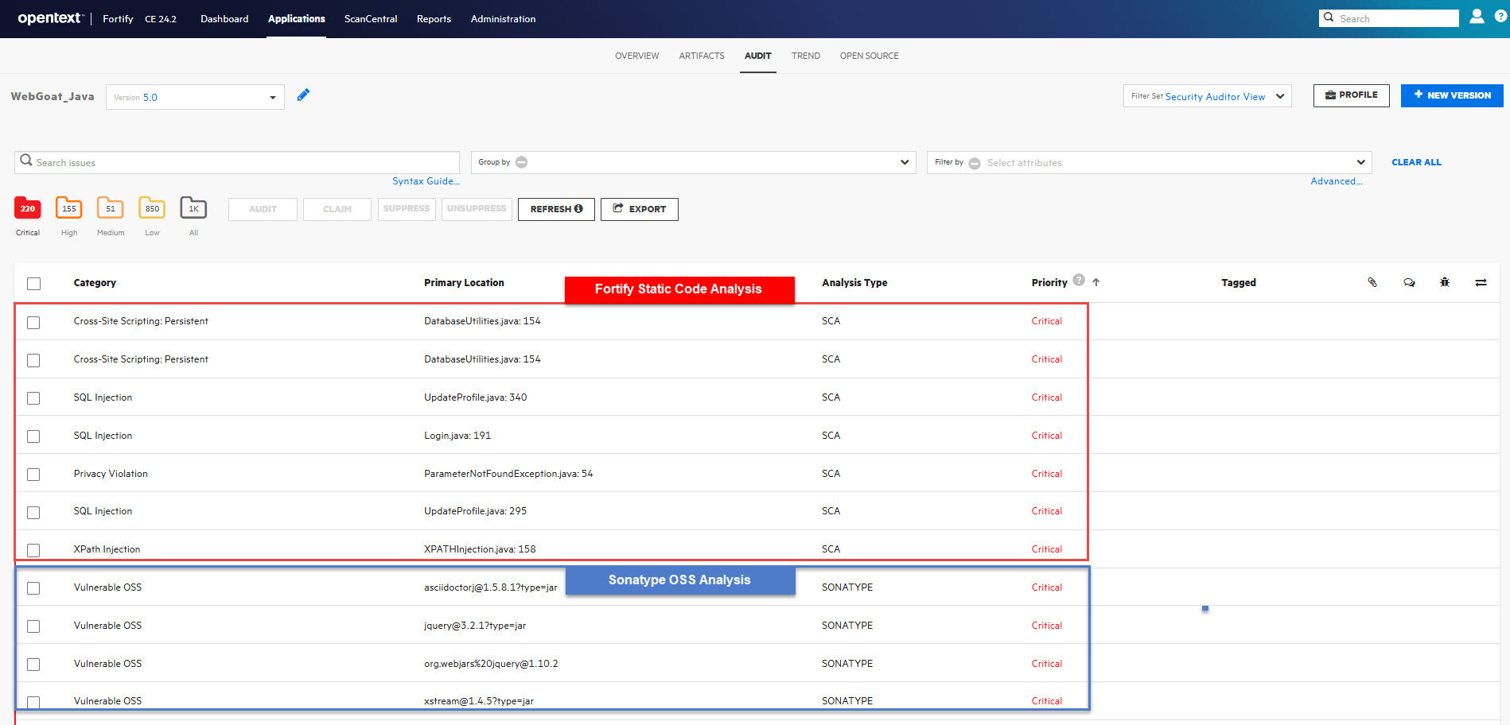The image size is (1510, 725).
Task: Expand the Filter Set Security Auditor View selector
Action: coord(1280,96)
